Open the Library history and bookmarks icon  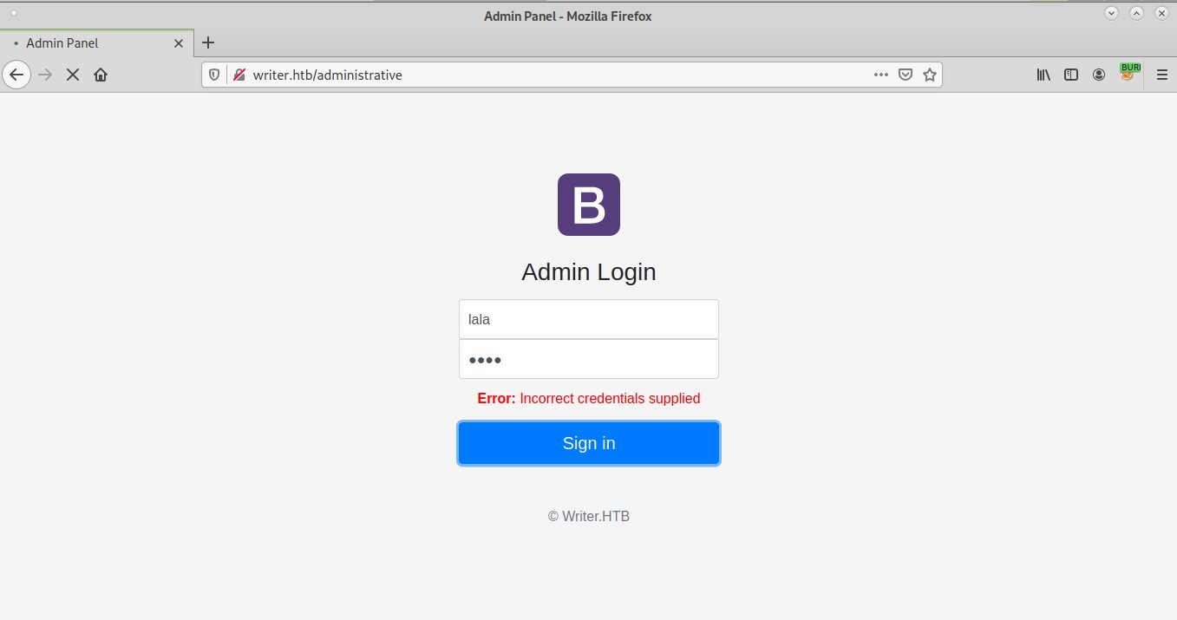click(1043, 75)
